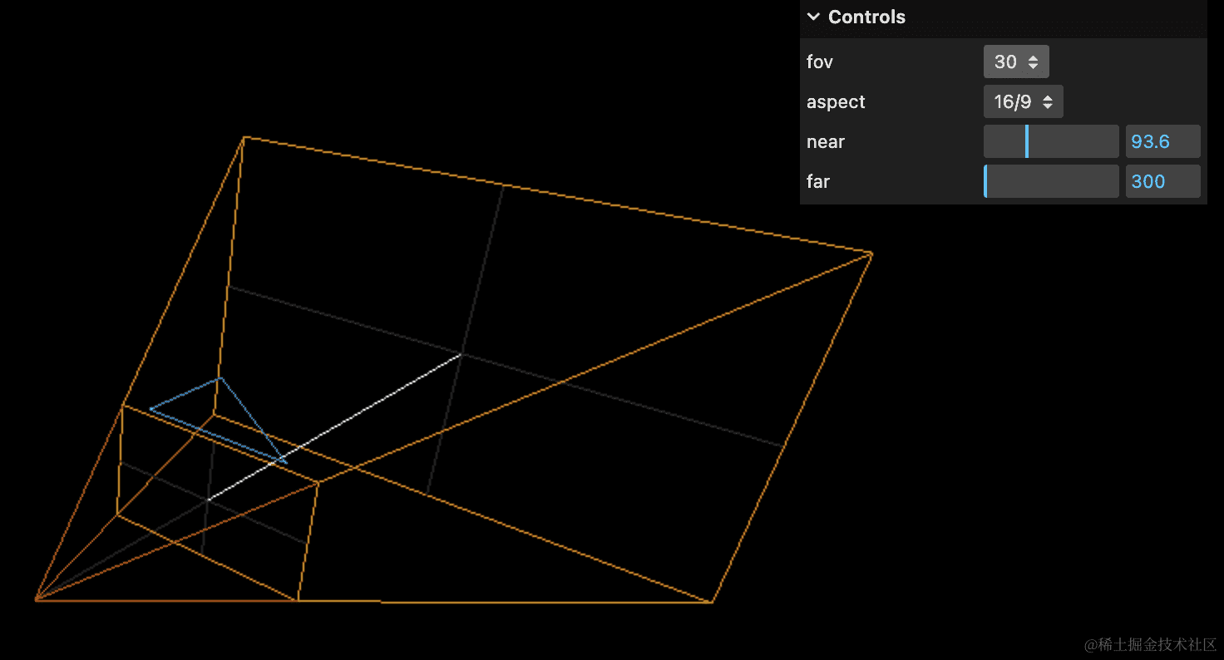
Task: Click the fov label
Action: point(820,62)
